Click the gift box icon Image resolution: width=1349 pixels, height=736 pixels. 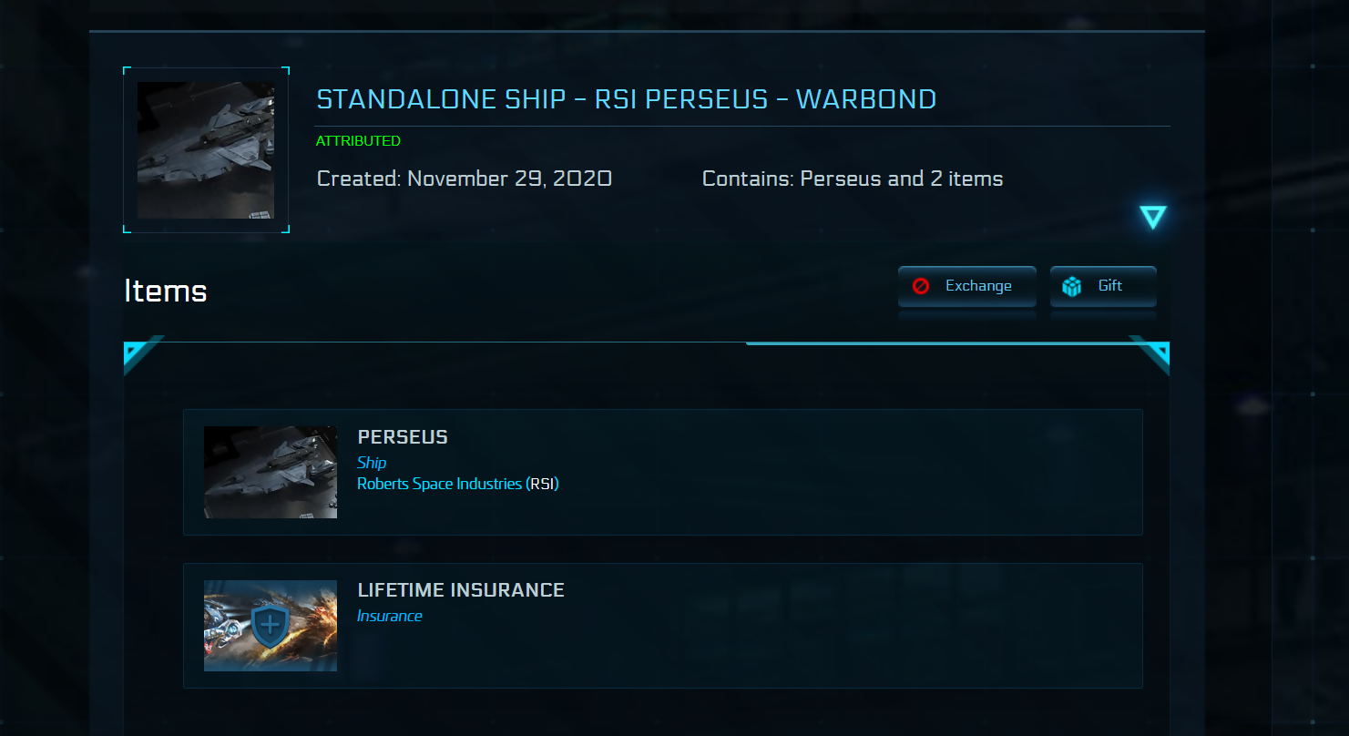click(1072, 286)
